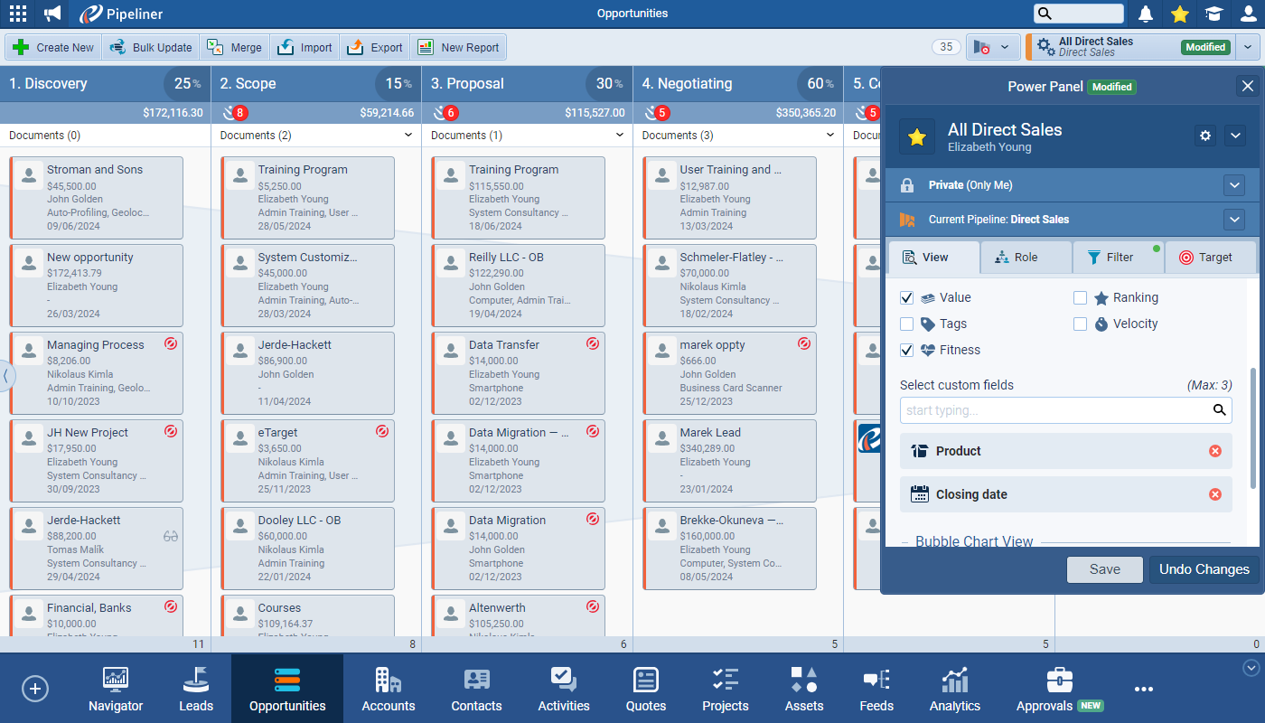Remove the Product custom field
This screenshot has height=723, width=1265.
(1214, 451)
